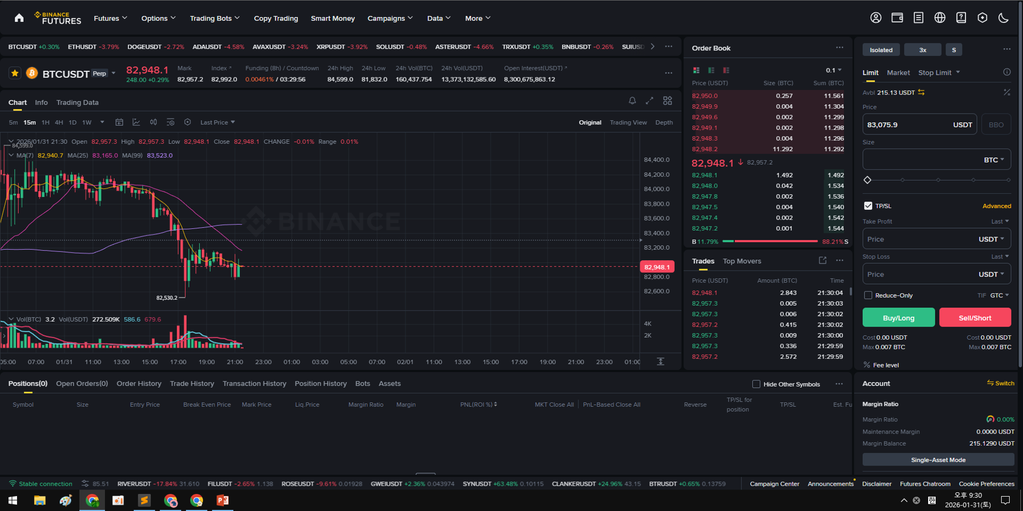Open the 3x leverage button
Image resolution: width=1023 pixels, height=511 pixels.
click(x=923, y=50)
